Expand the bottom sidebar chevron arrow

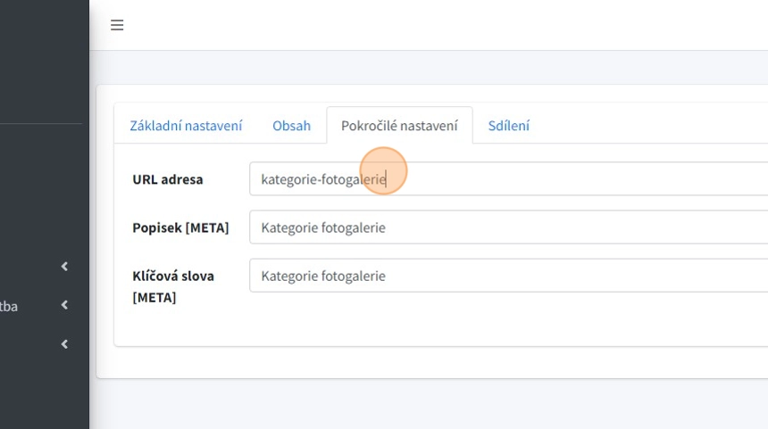tap(64, 344)
